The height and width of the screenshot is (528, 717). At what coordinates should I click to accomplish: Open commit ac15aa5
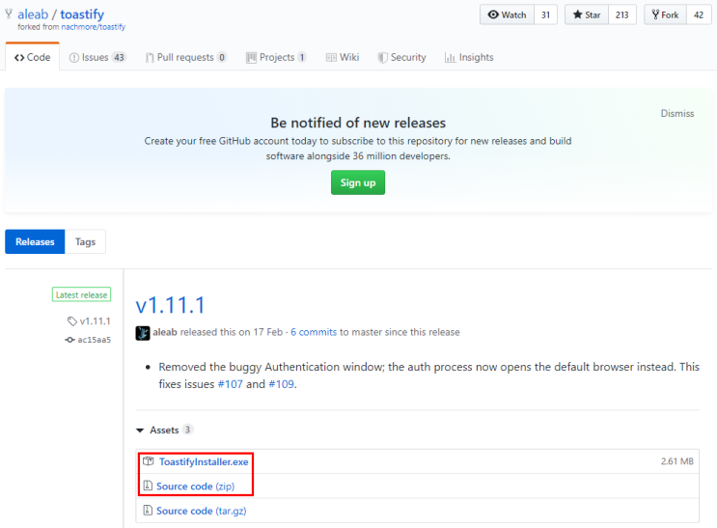[95, 340]
